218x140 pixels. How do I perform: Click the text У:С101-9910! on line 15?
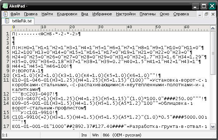pos(38,113)
